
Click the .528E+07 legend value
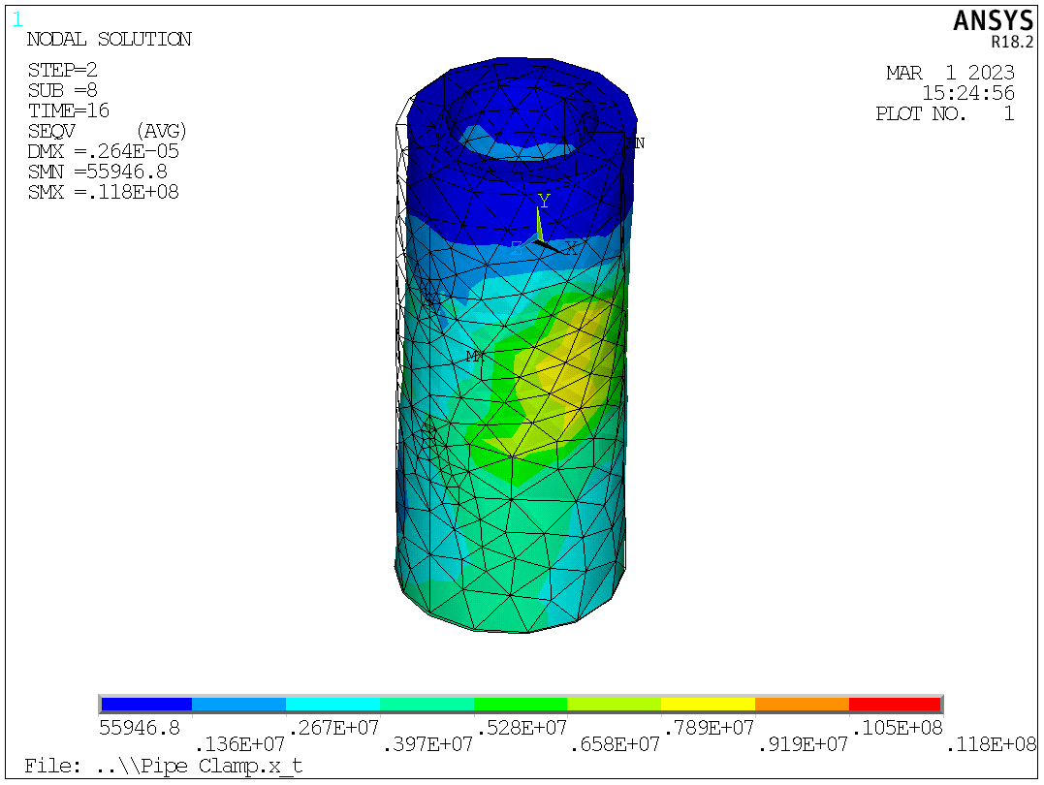click(520, 727)
